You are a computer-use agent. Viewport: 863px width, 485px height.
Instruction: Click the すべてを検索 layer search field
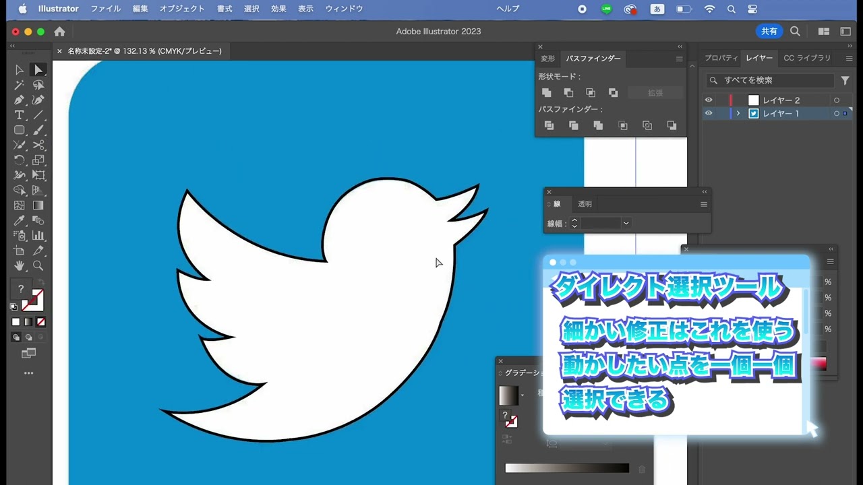click(770, 80)
